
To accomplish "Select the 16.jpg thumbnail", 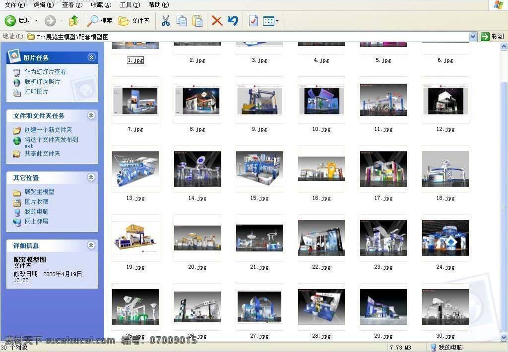I will point(321,169).
